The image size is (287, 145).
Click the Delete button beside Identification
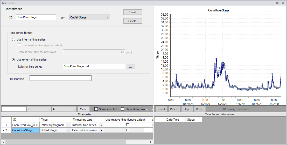pyautogui.click(x=133, y=21)
